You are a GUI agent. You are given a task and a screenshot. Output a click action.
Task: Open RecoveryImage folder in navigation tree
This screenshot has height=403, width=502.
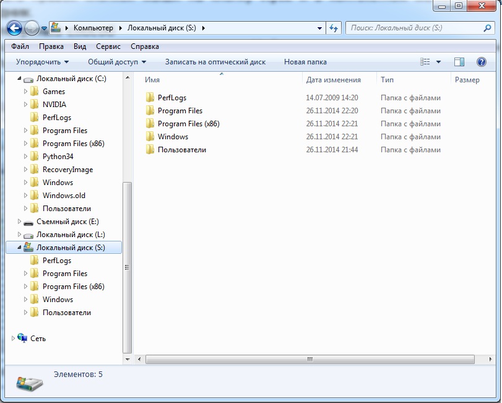[x=68, y=170]
